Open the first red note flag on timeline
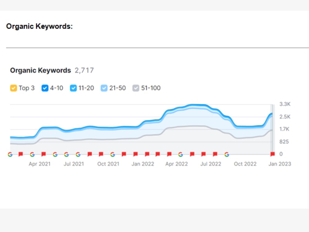 (x=21, y=154)
